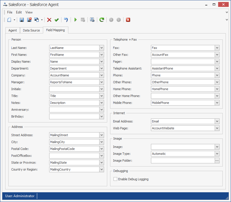Click the greyed-out table preview icon
231x202 pixels.
click(x=83, y=20)
